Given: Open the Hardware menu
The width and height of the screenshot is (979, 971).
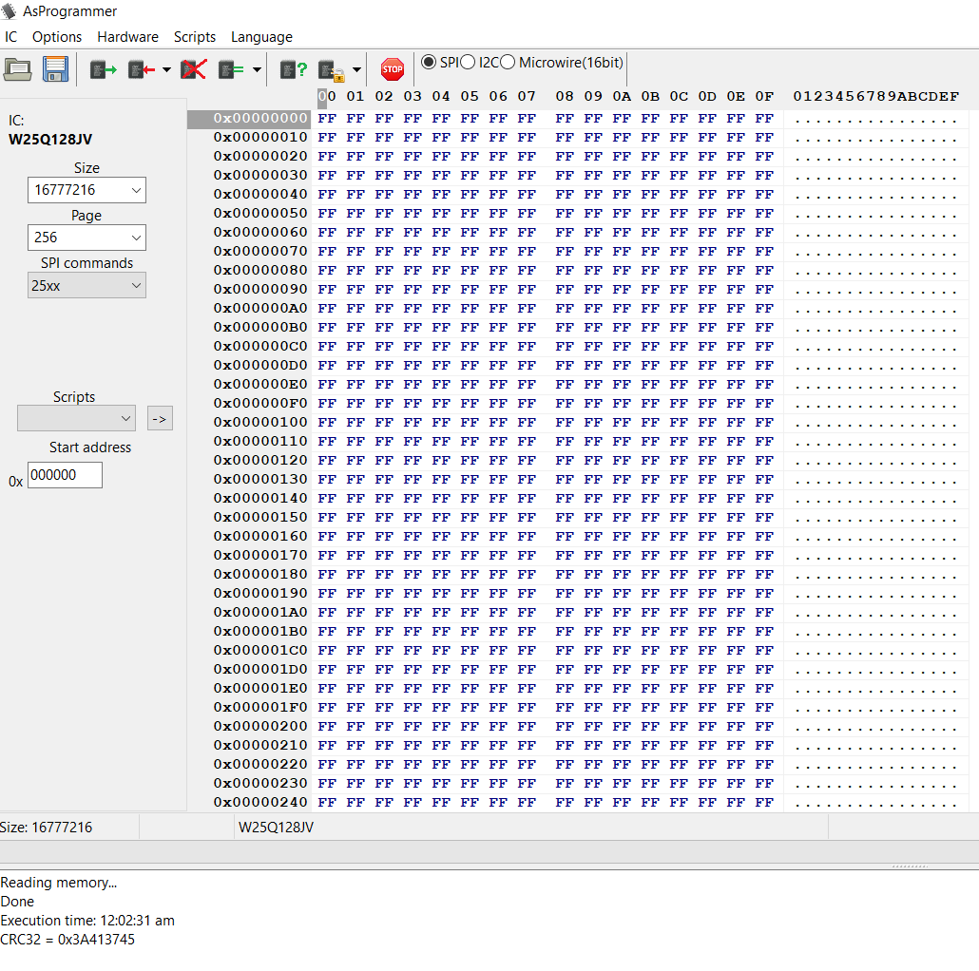Looking at the screenshot, I should (127, 37).
